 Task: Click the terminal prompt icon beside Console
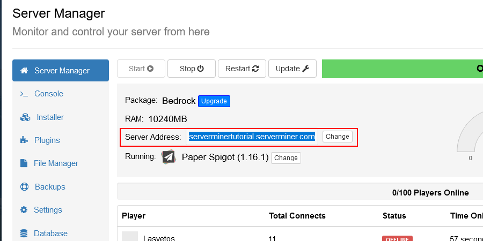(x=24, y=94)
